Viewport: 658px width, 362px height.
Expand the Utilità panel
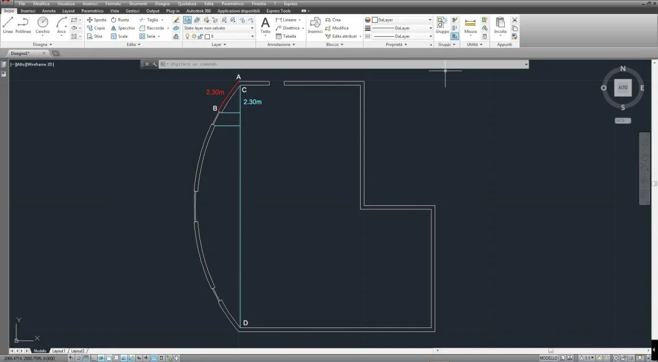(x=475, y=44)
